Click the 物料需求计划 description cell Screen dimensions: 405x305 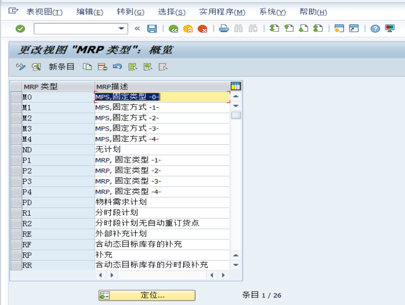pyautogui.click(x=162, y=203)
